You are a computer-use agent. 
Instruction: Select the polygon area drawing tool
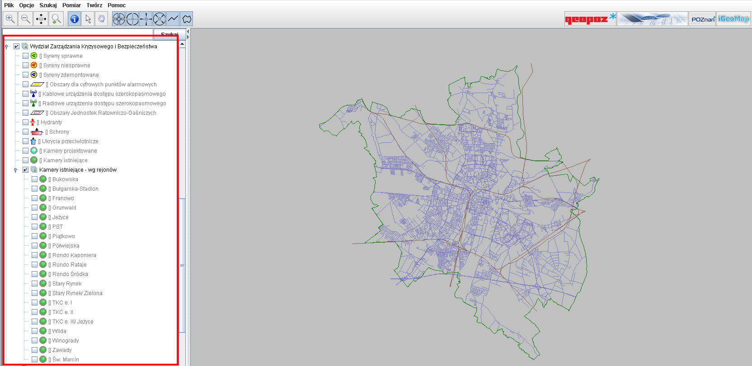click(x=187, y=19)
